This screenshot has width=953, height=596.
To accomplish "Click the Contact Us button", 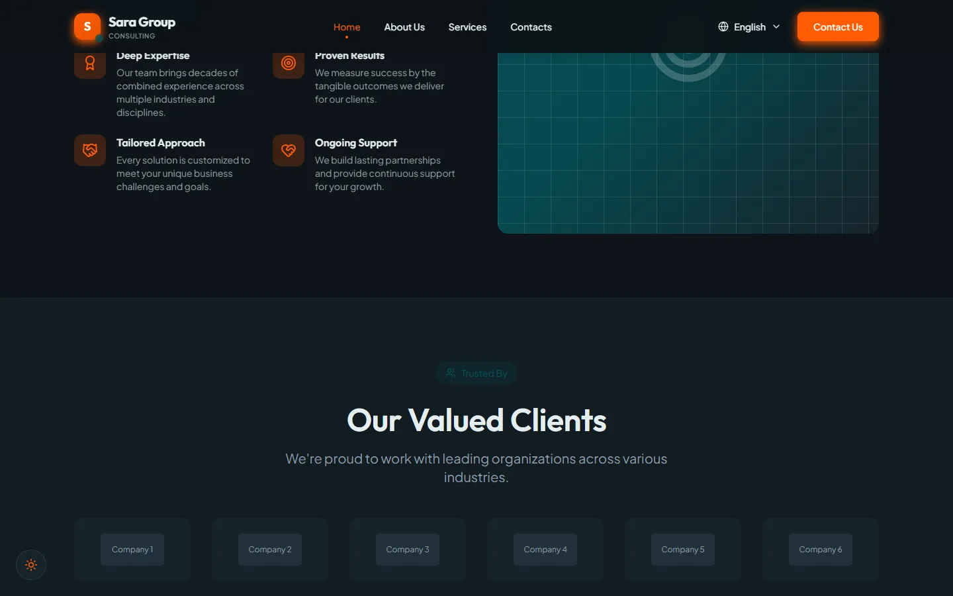I will point(838,26).
